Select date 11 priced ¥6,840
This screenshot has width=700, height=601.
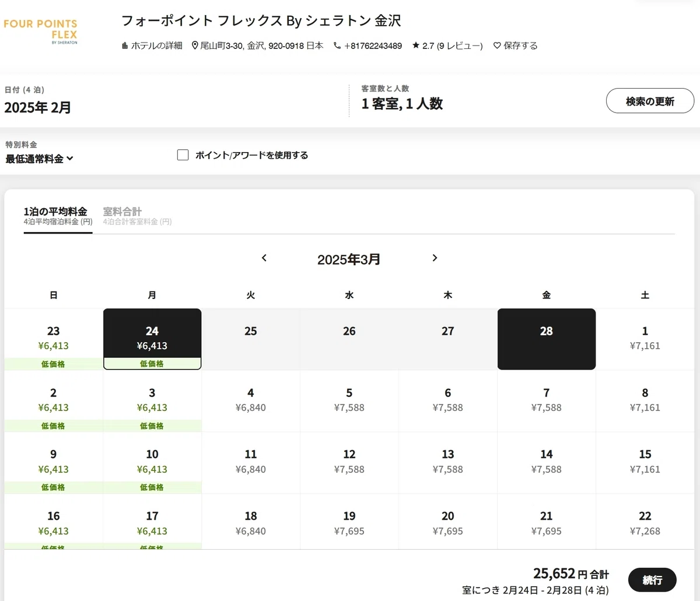pos(251,463)
